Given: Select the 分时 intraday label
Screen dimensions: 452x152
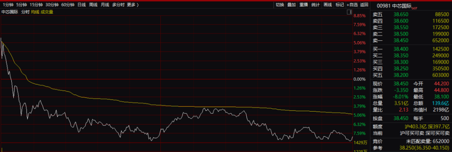Looking at the screenshot, I should (26, 12).
